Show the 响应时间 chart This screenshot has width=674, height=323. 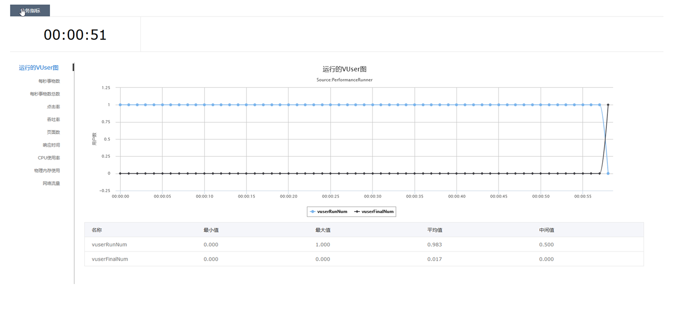pyautogui.click(x=51, y=145)
